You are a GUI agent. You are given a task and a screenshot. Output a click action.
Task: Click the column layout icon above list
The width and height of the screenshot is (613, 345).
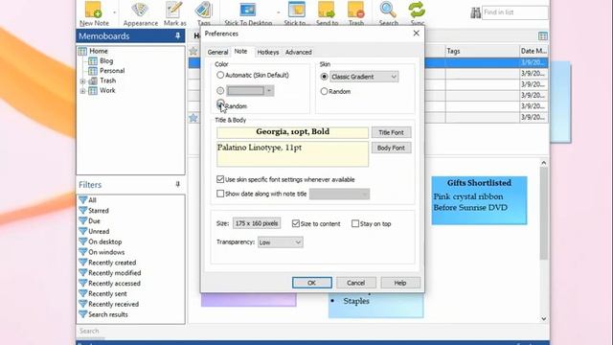pos(543,36)
